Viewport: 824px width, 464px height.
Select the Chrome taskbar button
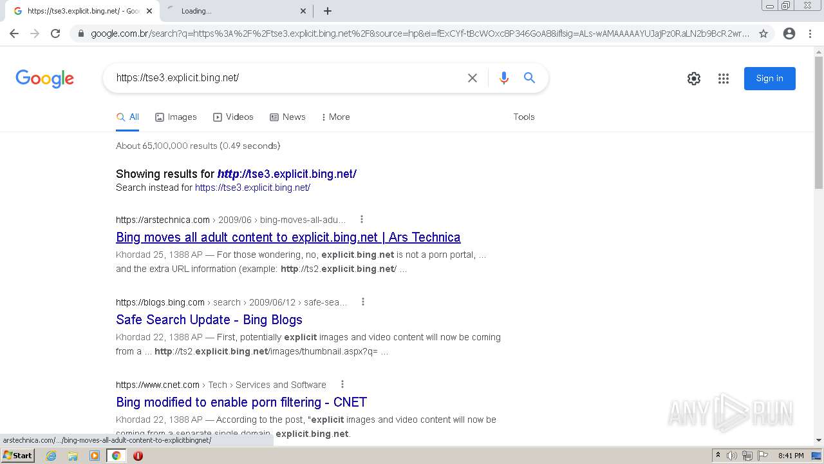(116, 456)
